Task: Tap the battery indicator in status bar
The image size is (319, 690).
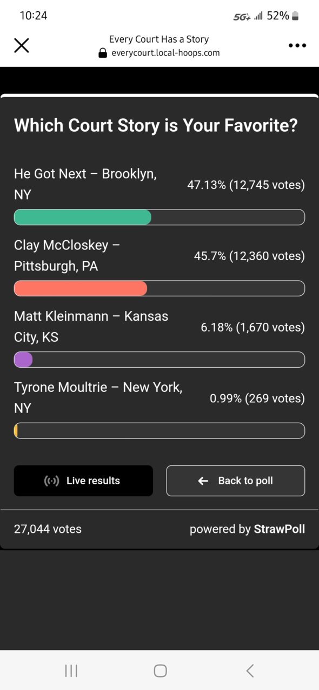Action: coord(295,16)
